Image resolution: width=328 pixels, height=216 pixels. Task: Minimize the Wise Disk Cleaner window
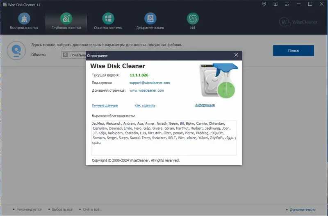point(299,4)
